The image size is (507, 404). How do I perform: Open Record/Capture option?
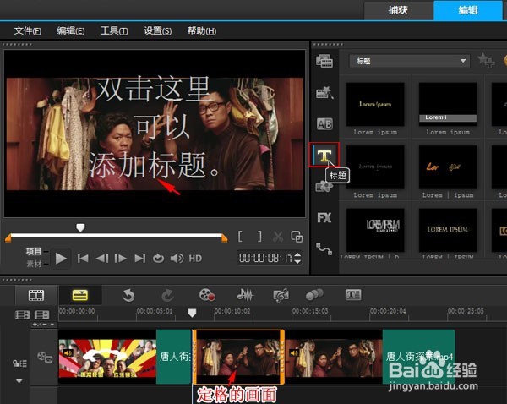point(207,295)
